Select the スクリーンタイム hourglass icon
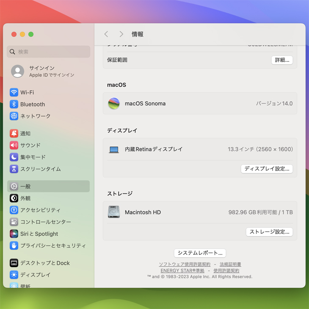This screenshot has width=309, height=309. click(14, 169)
